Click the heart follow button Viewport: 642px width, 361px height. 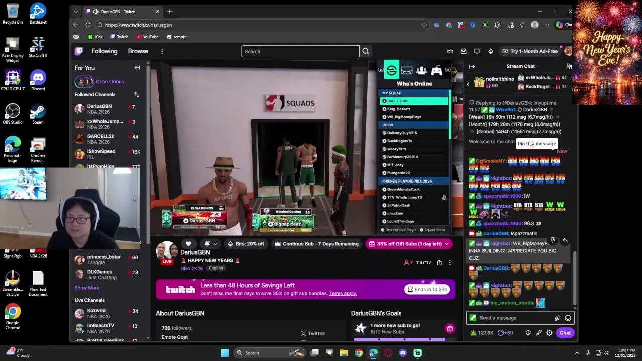[x=188, y=244]
